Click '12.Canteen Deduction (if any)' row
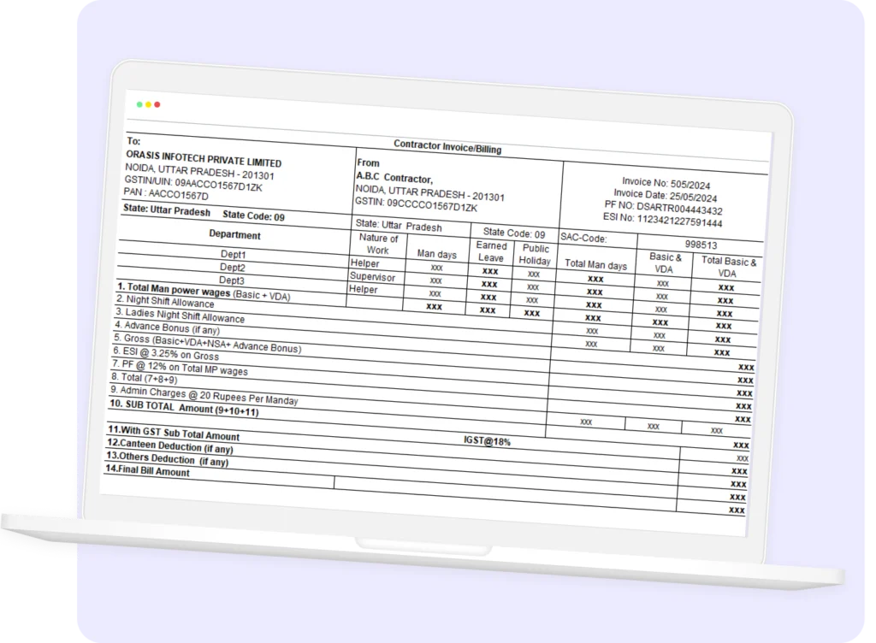Image resolution: width=876 pixels, height=643 pixels. 170,445
